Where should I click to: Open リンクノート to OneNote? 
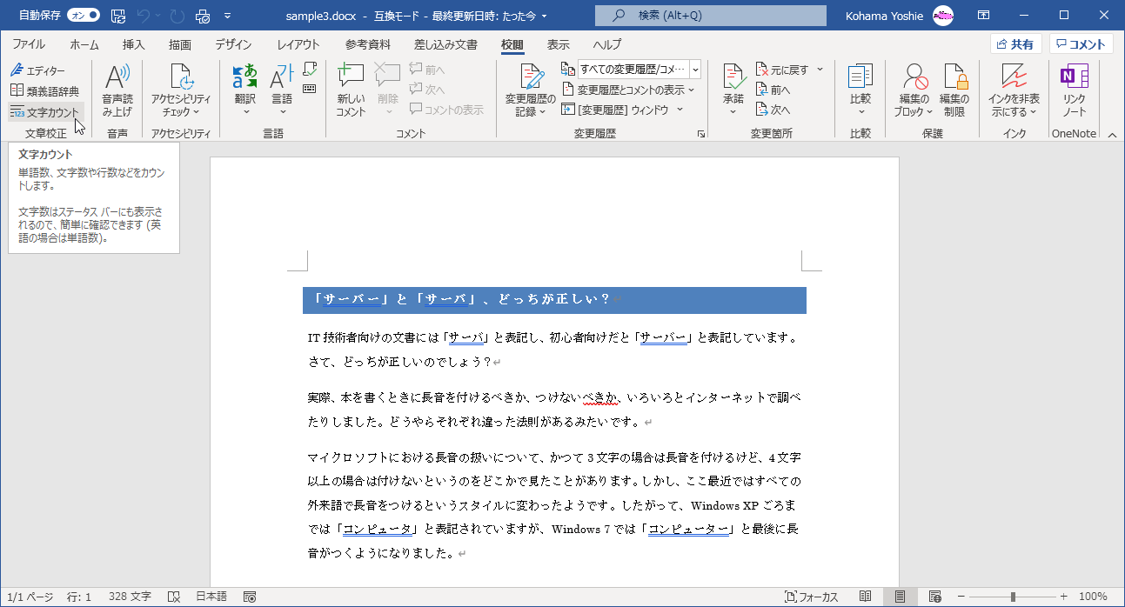pyautogui.click(x=1076, y=87)
